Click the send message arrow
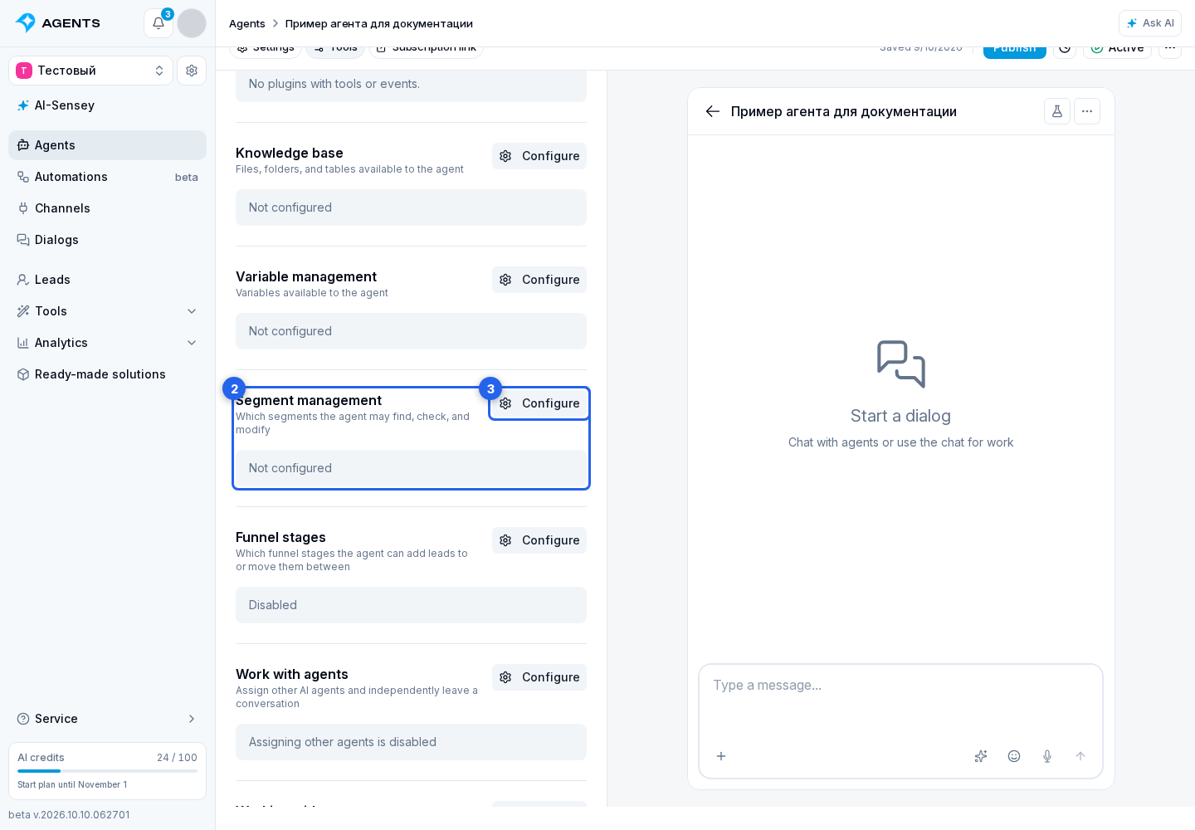1195x830 pixels. 1080,756
